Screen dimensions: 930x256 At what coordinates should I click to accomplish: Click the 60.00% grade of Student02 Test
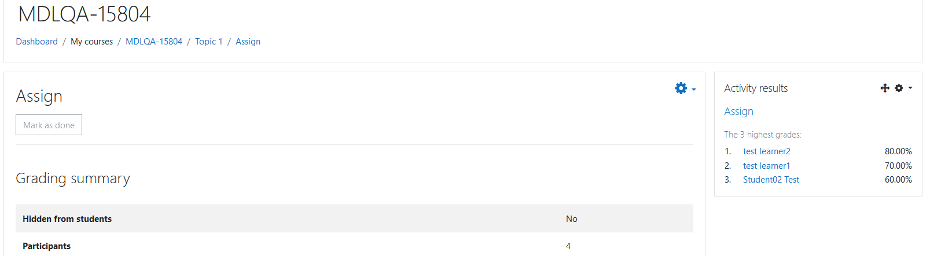pyautogui.click(x=898, y=180)
